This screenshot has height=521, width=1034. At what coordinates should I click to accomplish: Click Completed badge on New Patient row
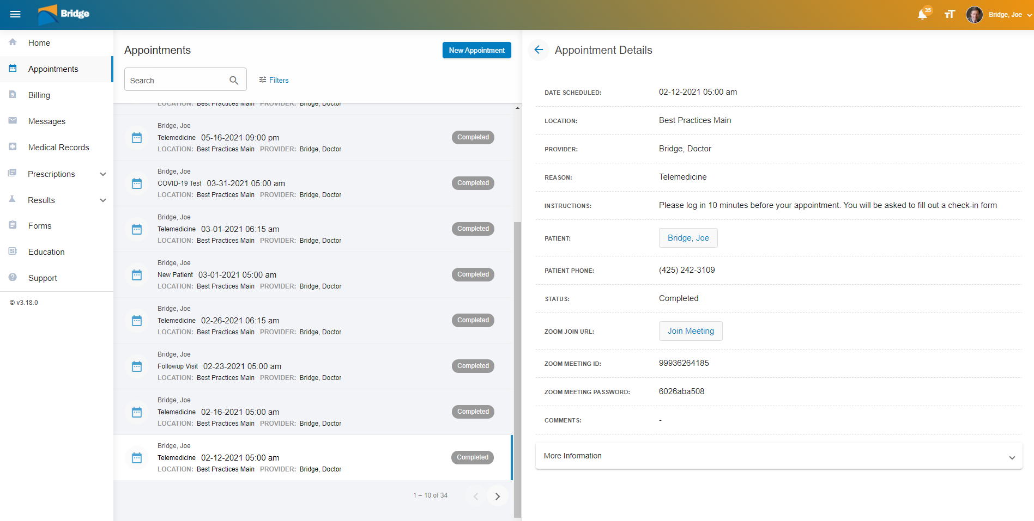click(x=473, y=274)
